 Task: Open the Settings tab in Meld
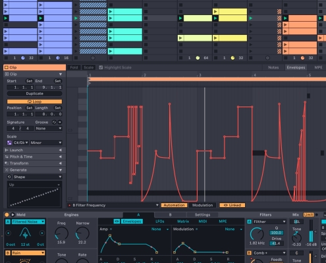click(202, 215)
